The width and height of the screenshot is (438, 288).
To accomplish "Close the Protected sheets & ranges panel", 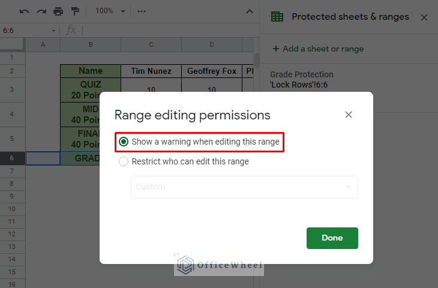I will pyautogui.click(x=424, y=17).
